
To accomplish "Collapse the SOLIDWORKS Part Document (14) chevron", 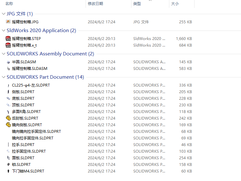I will (x=3, y=77).
